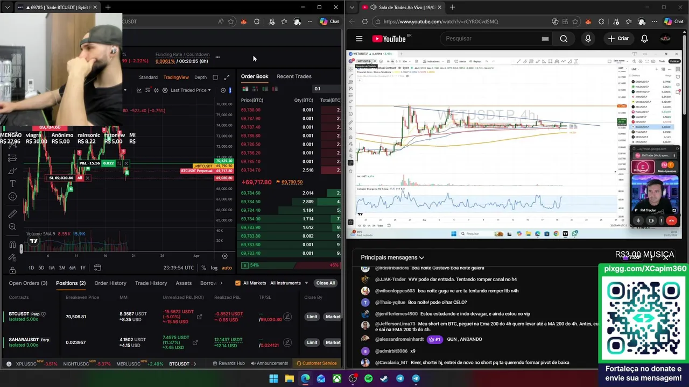Switch chart to Depth view

[x=200, y=77]
